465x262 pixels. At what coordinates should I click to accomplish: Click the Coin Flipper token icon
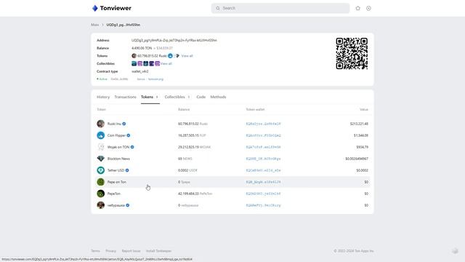100,135
